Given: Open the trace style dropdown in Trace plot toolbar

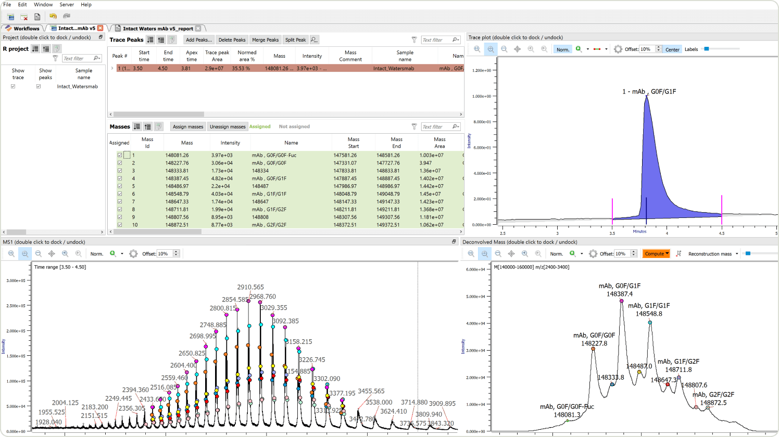Looking at the screenshot, I should [x=606, y=48].
